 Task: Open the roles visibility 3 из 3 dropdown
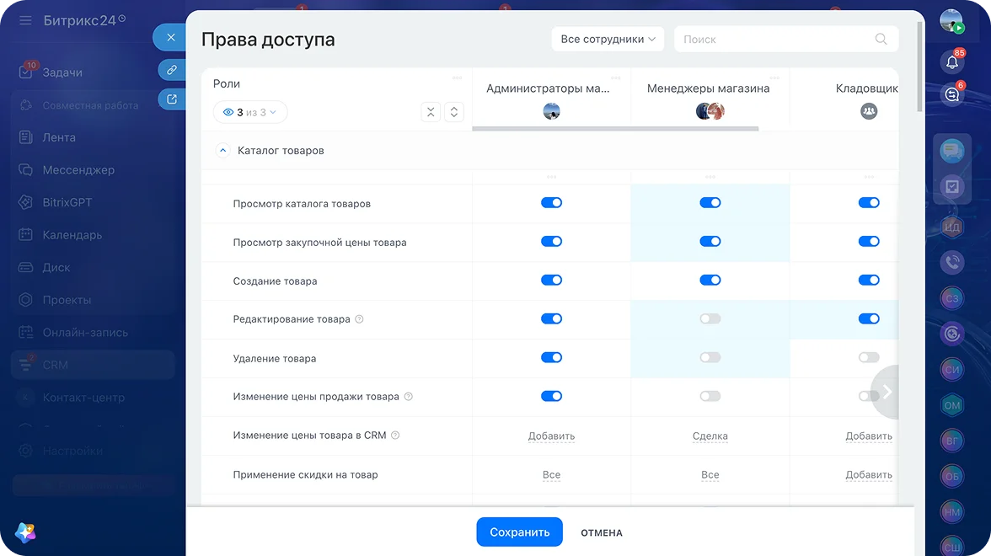click(250, 112)
